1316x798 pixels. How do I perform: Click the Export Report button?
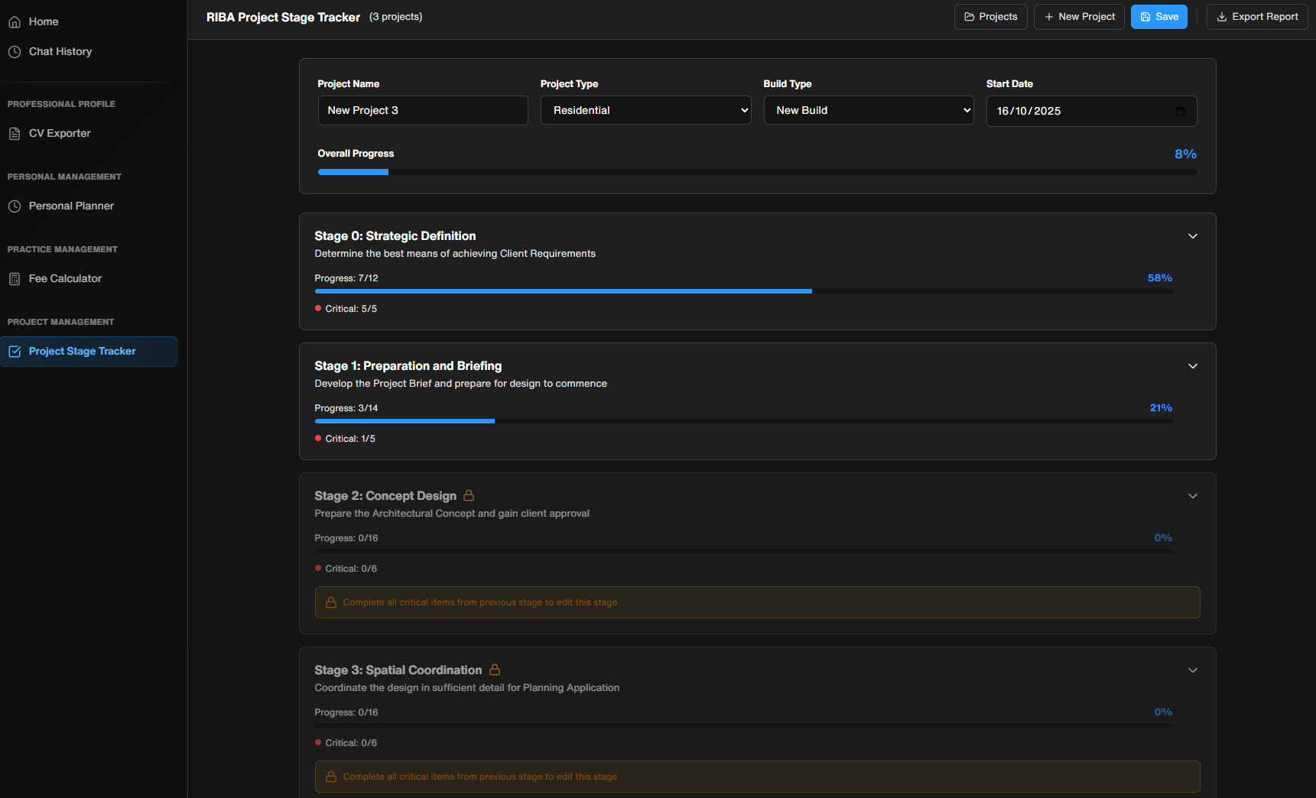coord(1256,16)
